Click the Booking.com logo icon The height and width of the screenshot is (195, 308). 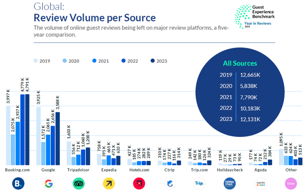click(18, 183)
